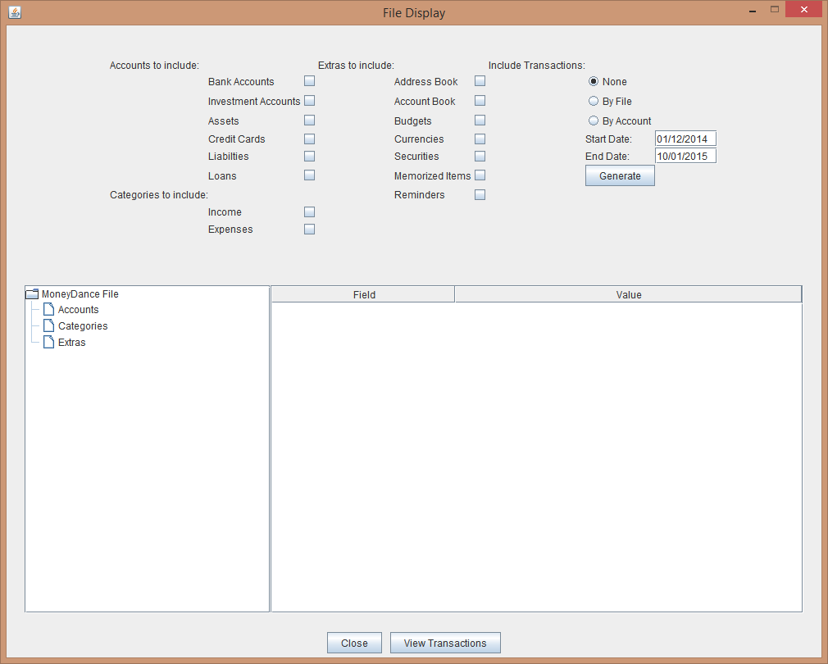
Task: Click the Start Date input field
Action: (685, 139)
